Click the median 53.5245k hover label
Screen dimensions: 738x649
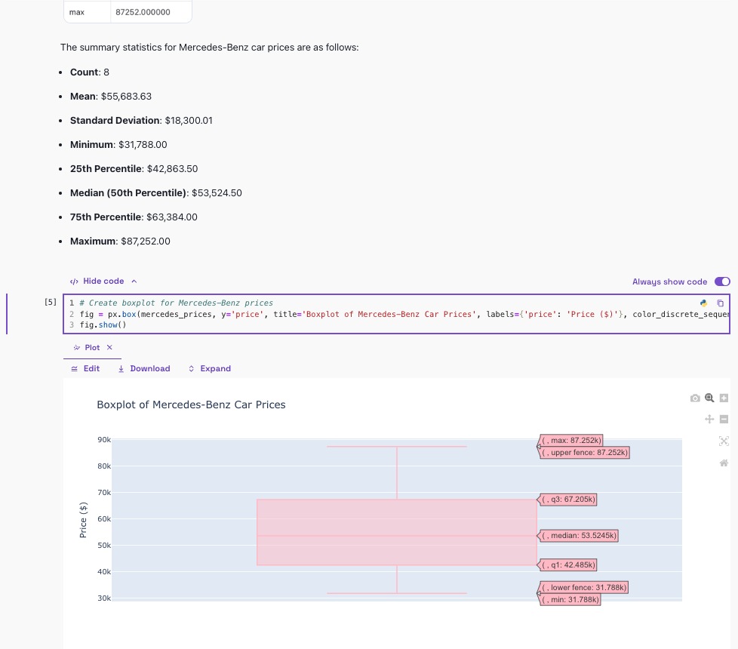tap(580, 536)
